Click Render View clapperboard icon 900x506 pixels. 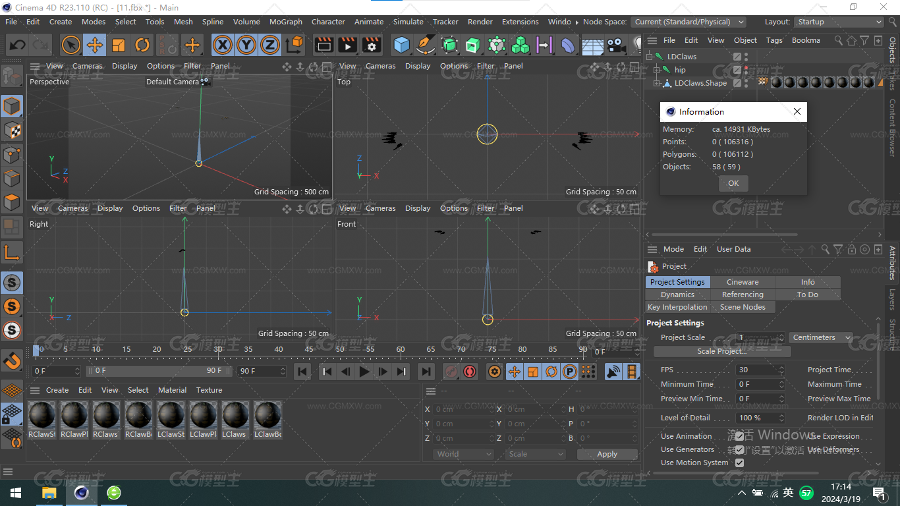323,45
